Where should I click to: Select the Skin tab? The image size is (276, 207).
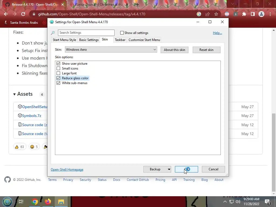pyautogui.click(x=105, y=39)
